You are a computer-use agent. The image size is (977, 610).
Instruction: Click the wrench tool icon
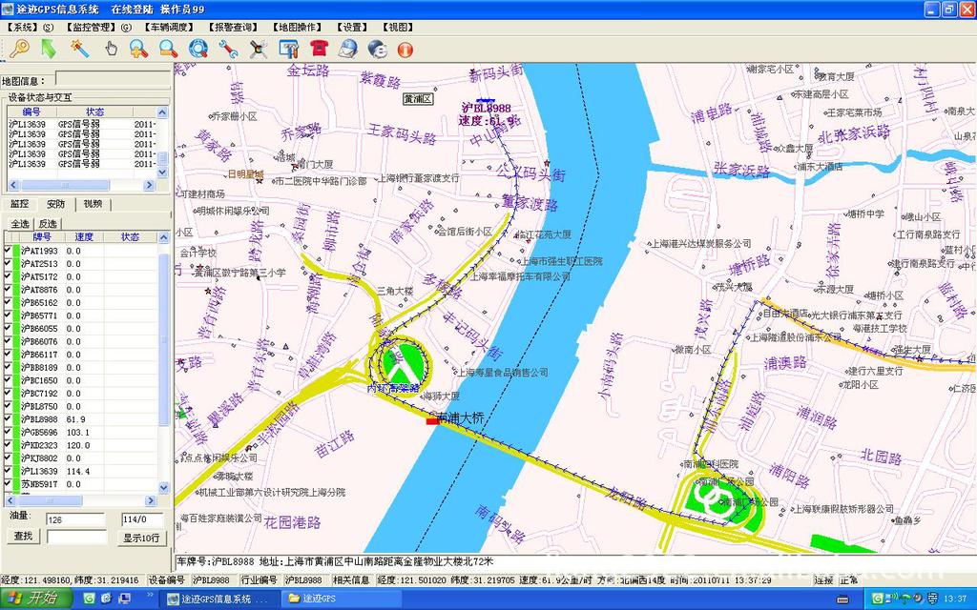(x=229, y=49)
